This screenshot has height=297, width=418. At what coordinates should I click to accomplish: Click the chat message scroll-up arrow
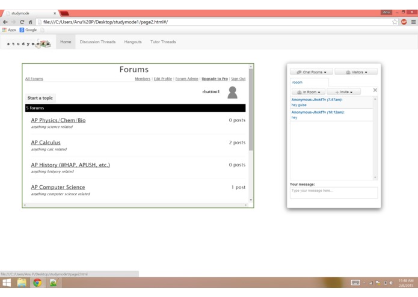pyautogui.click(x=375, y=99)
